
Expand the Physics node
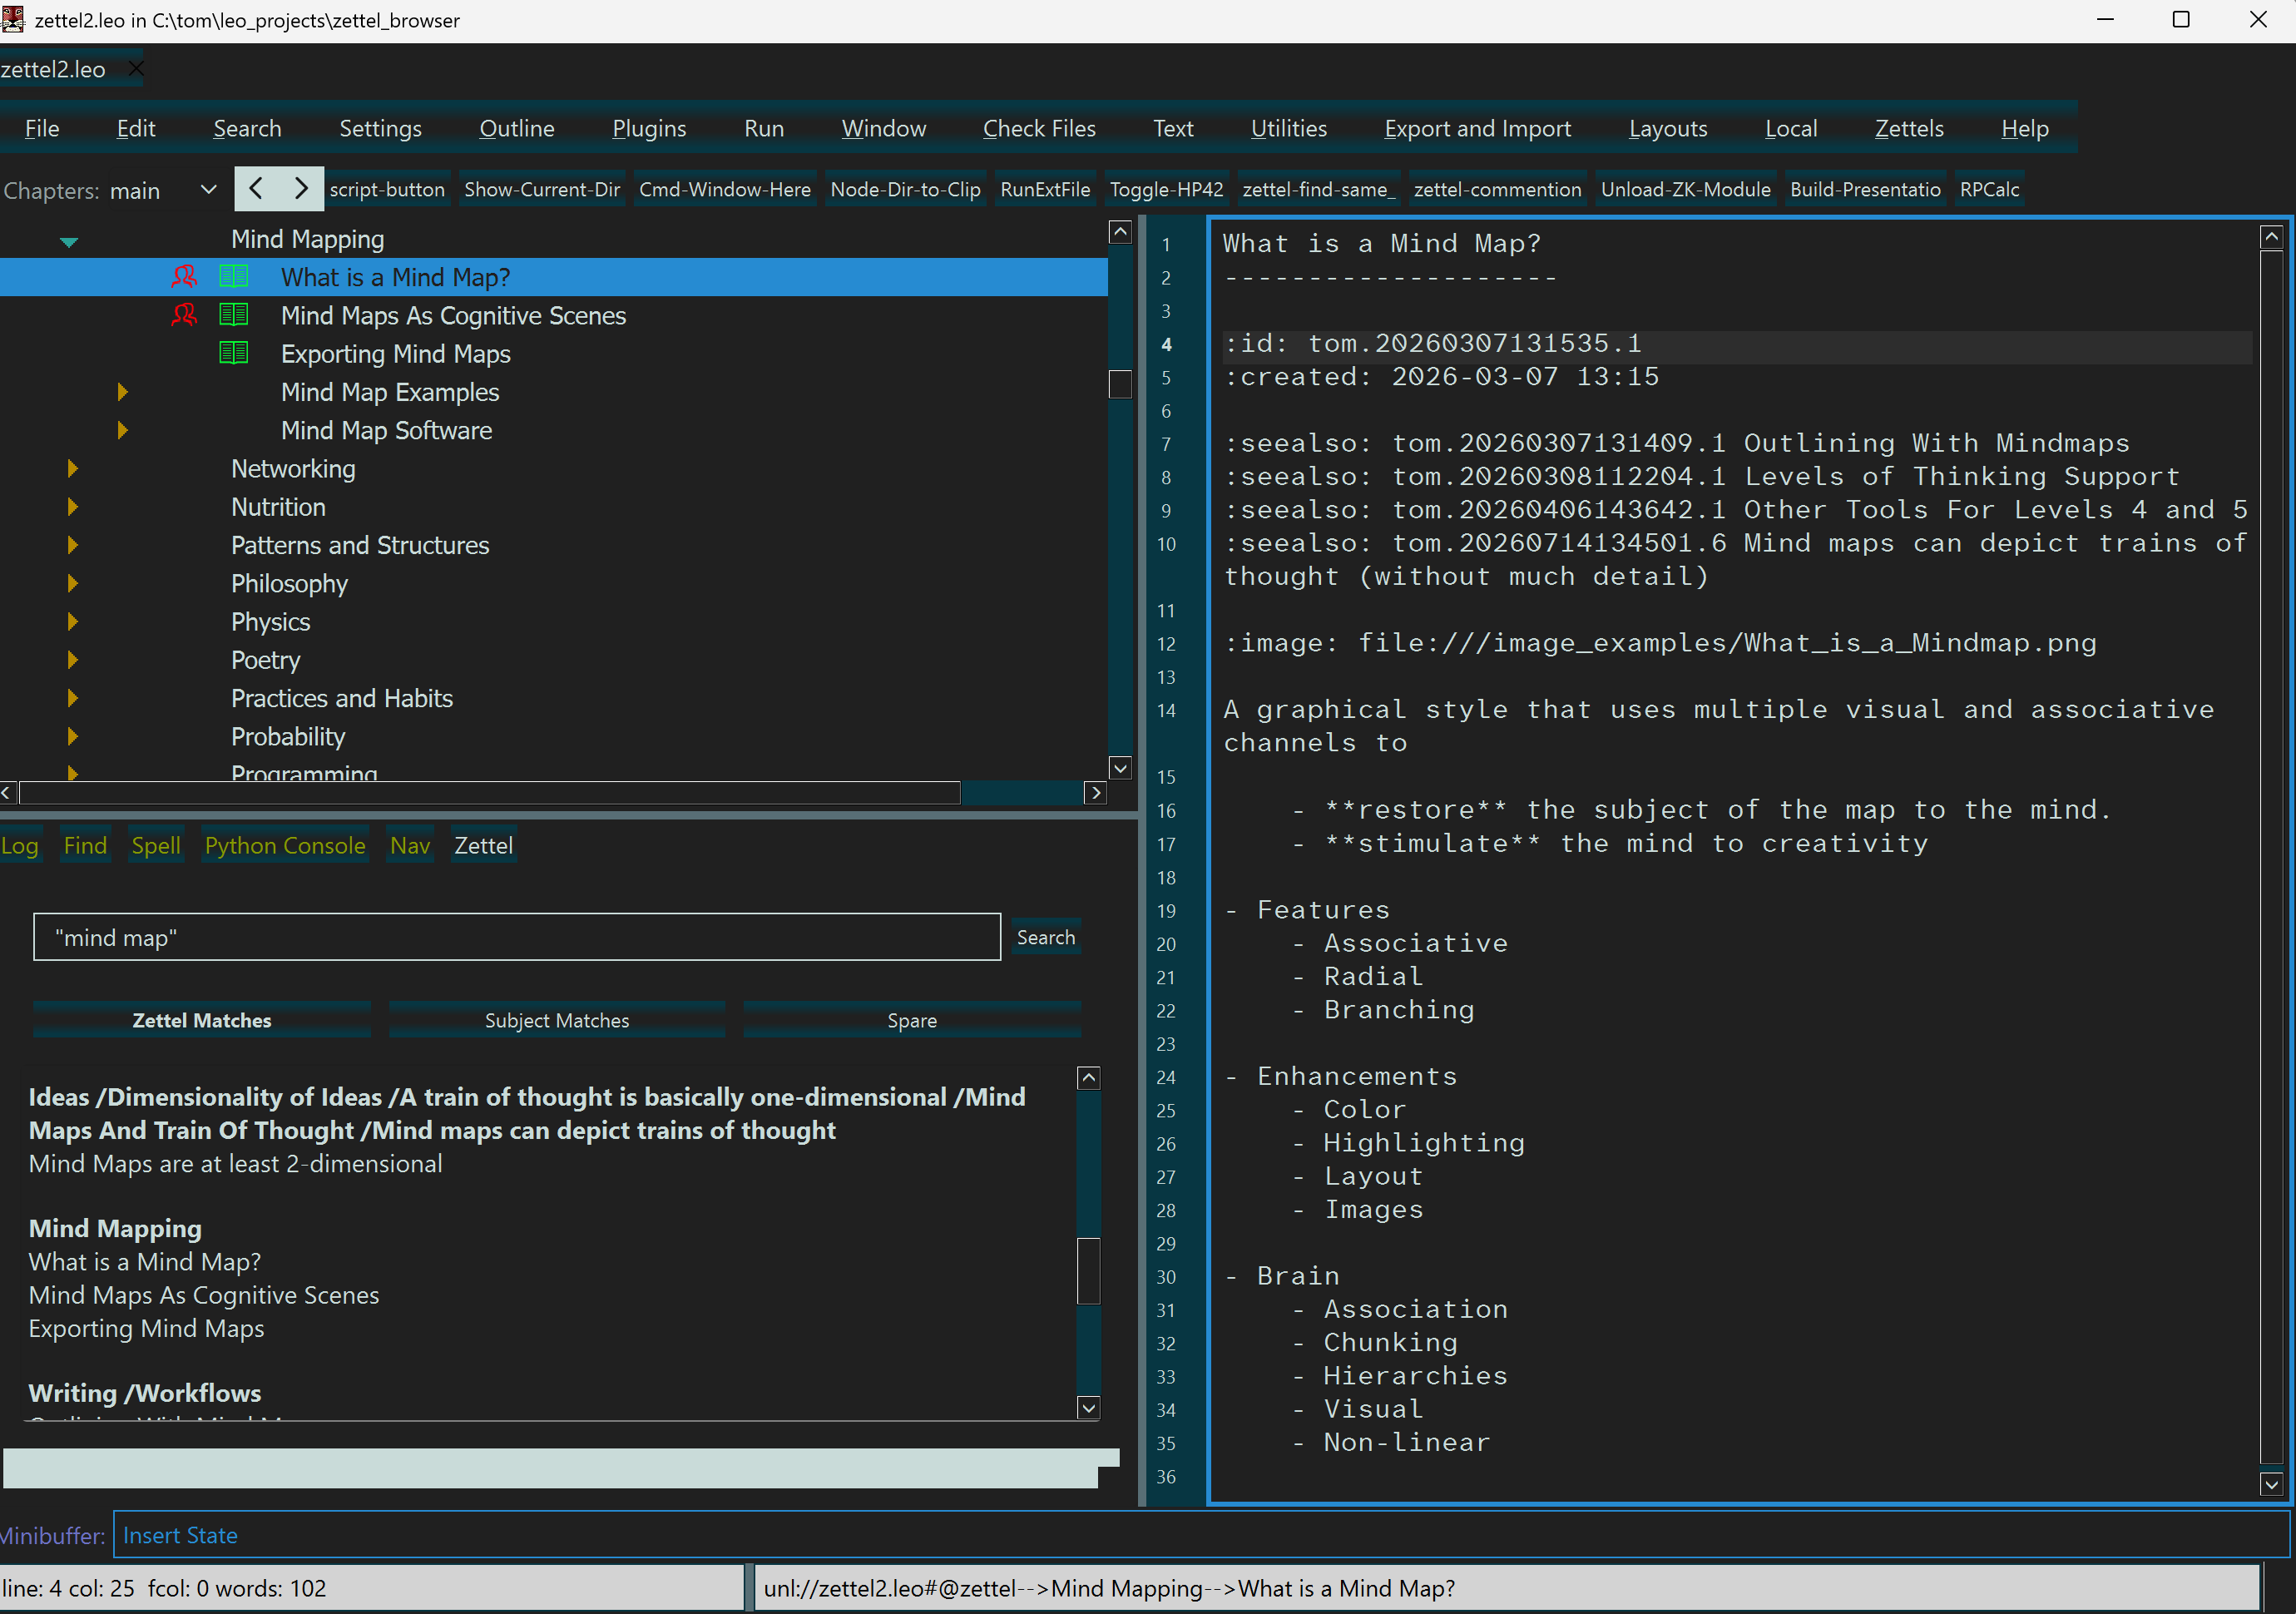tap(72, 621)
